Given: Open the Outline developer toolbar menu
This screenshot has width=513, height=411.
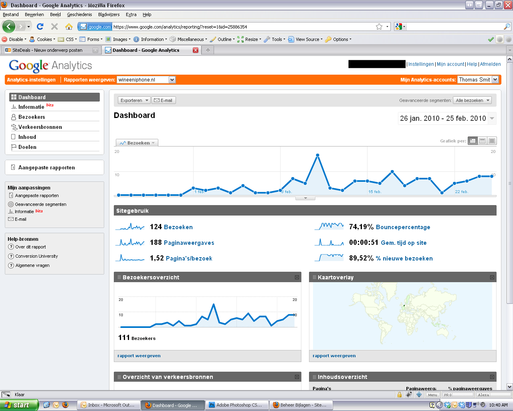Looking at the screenshot, I should [x=222, y=39].
